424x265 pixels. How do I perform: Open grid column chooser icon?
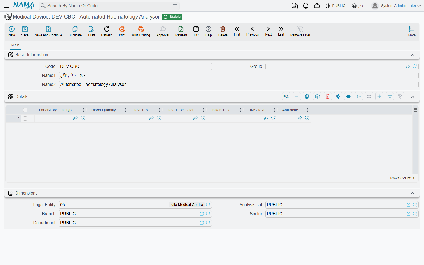(416, 110)
